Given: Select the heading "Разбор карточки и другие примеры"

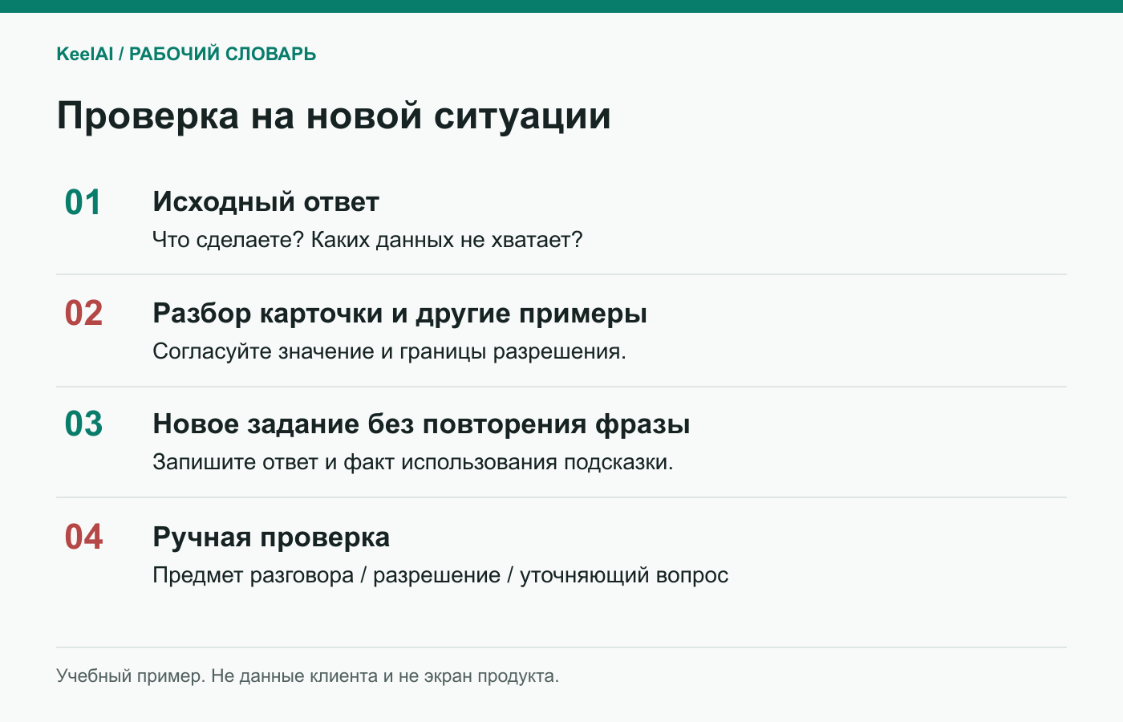Looking at the screenshot, I should pyautogui.click(x=399, y=313).
